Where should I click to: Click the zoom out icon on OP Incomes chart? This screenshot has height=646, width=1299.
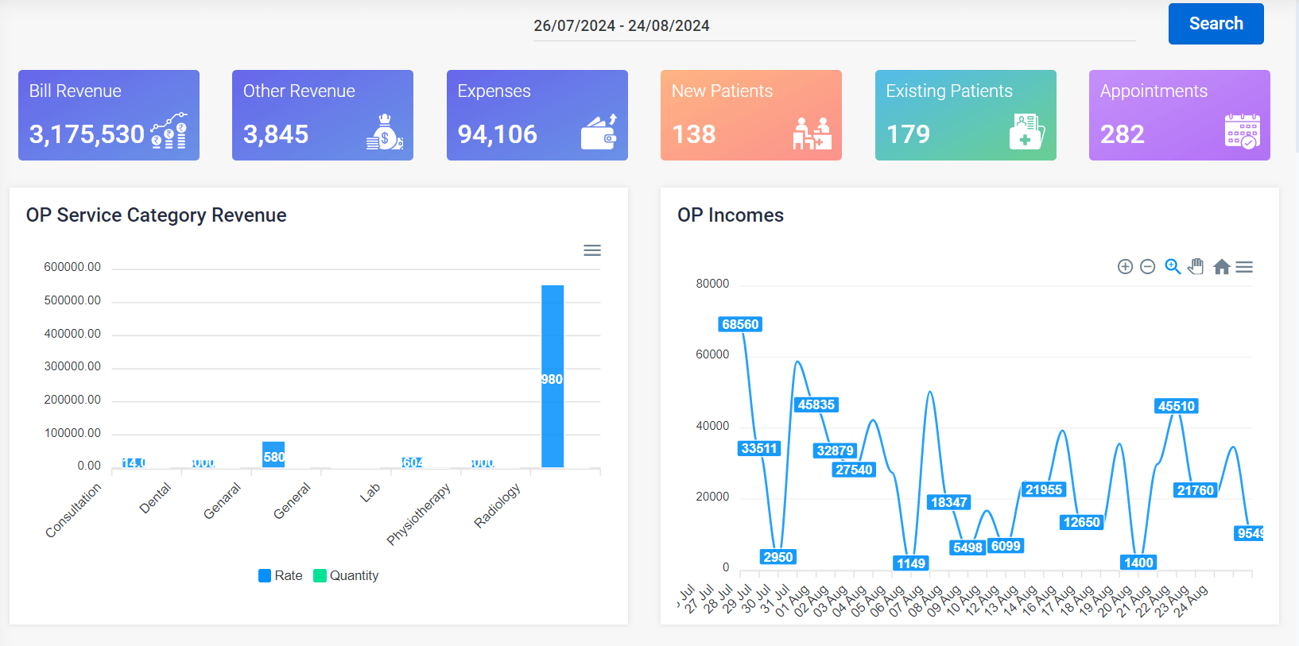coord(1147,267)
